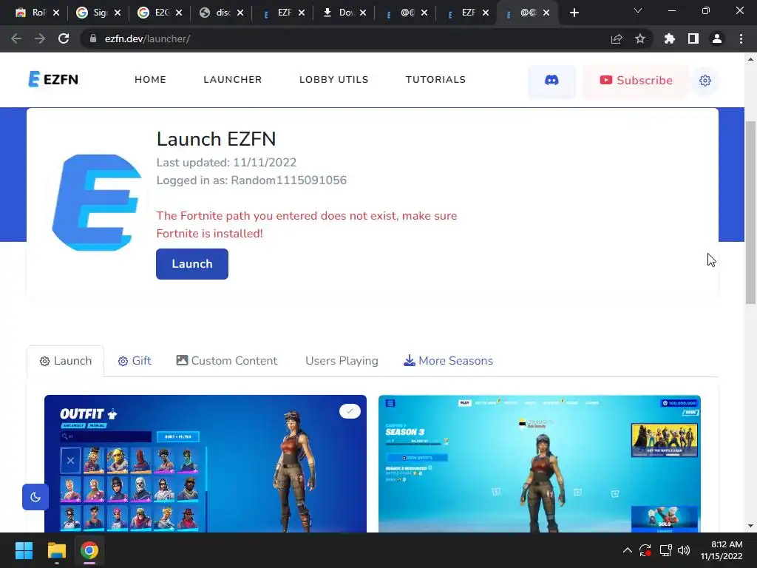Open File Explorer from taskbar
Image resolution: width=757 pixels, height=568 pixels.
[56, 550]
